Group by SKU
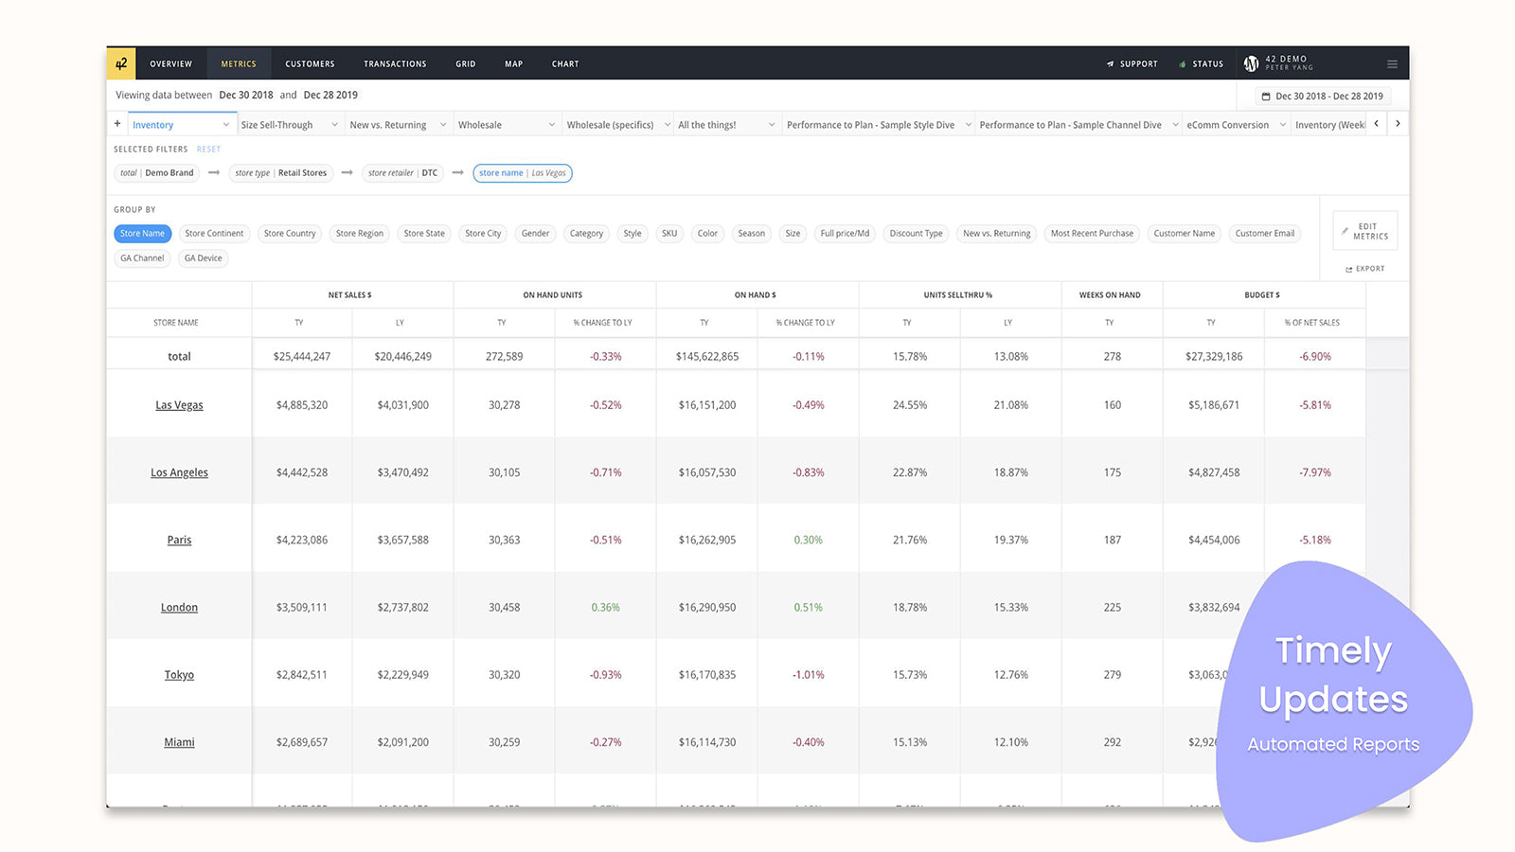This screenshot has width=1515, height=852. (x=669, y=234)
